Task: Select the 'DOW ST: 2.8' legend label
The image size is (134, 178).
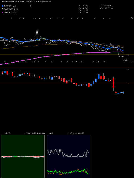Action: tap(10, 6)
